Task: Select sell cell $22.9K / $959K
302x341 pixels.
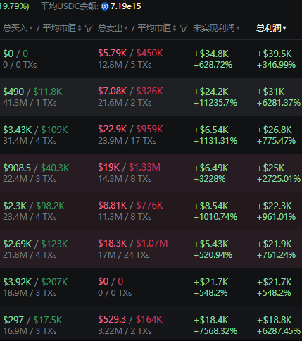Action: coord(130,130)
